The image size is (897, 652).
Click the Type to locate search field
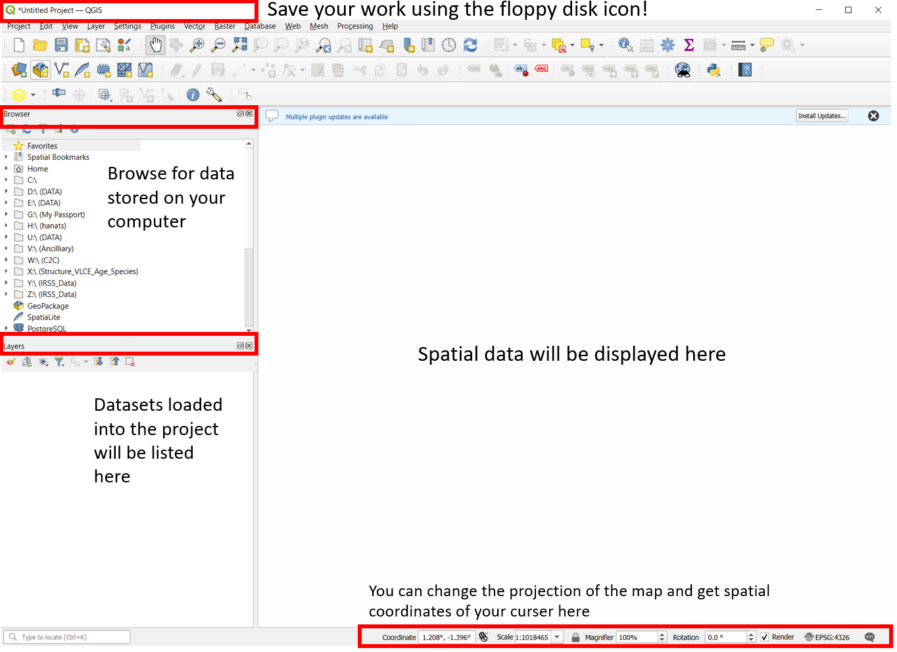coord(69,637)
